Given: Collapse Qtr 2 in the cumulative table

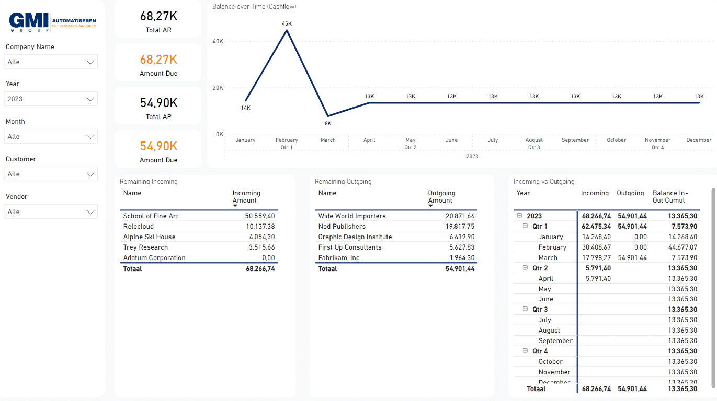Looking at the screenshot, I should click(x=525, y=268).
